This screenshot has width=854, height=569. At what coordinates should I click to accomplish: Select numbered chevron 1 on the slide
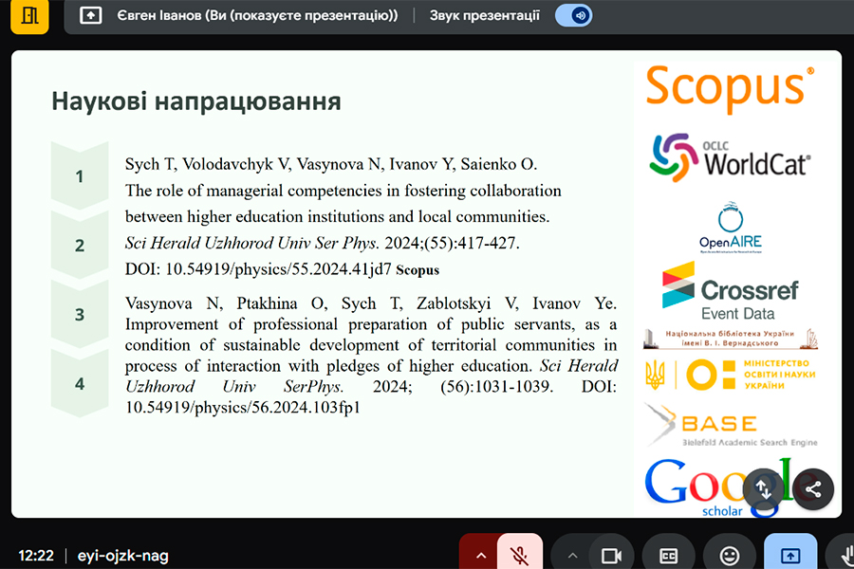tap(80, 175)
